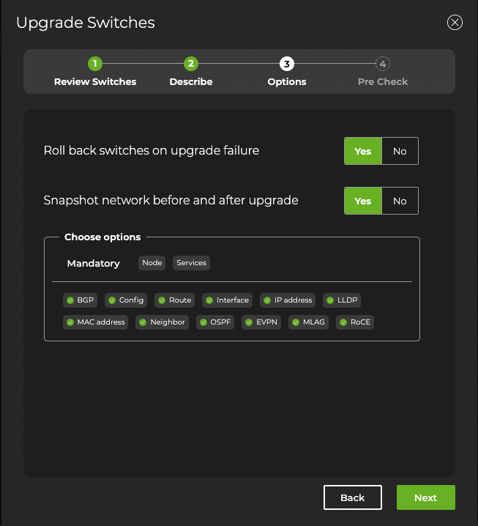This screenshot has height=526, width=478.
Task: Enable snapshot before and after upgrade Yes
Action: click(362, 201)
